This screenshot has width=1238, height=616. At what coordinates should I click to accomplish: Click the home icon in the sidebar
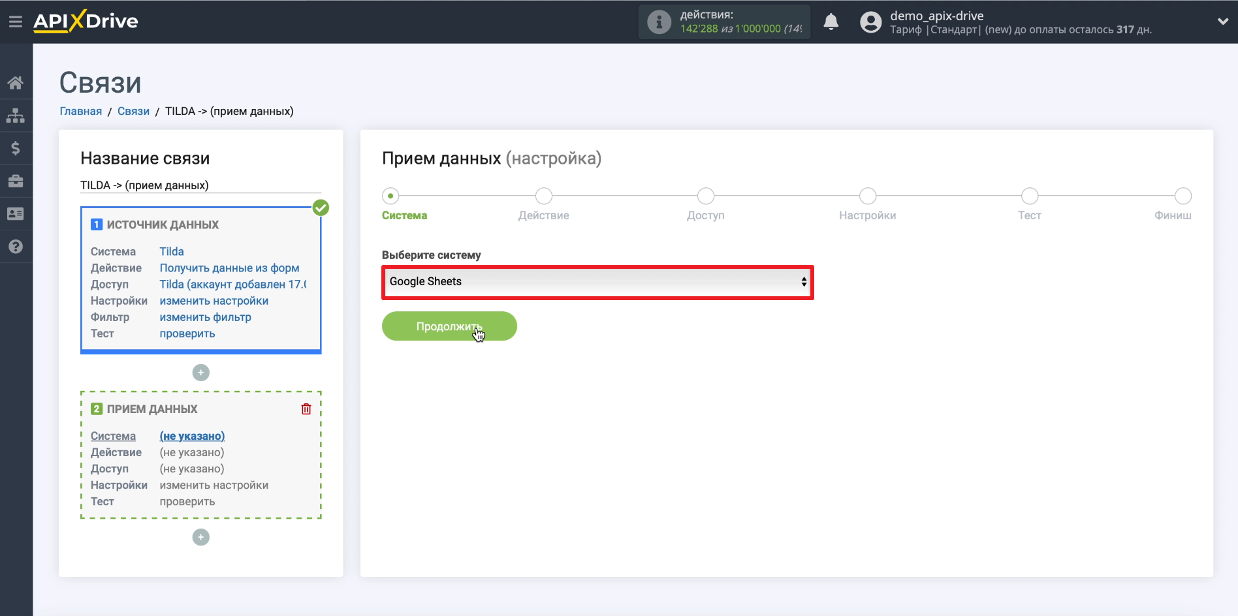pos(16,83)
